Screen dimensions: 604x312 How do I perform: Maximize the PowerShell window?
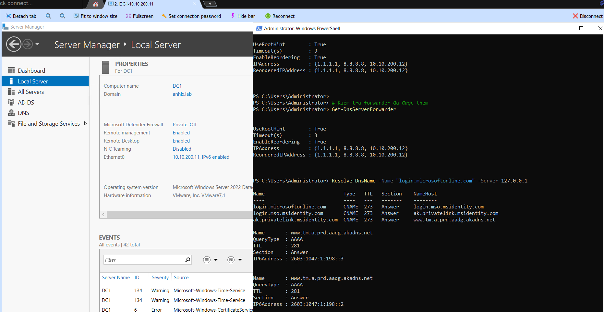(581, 28)
